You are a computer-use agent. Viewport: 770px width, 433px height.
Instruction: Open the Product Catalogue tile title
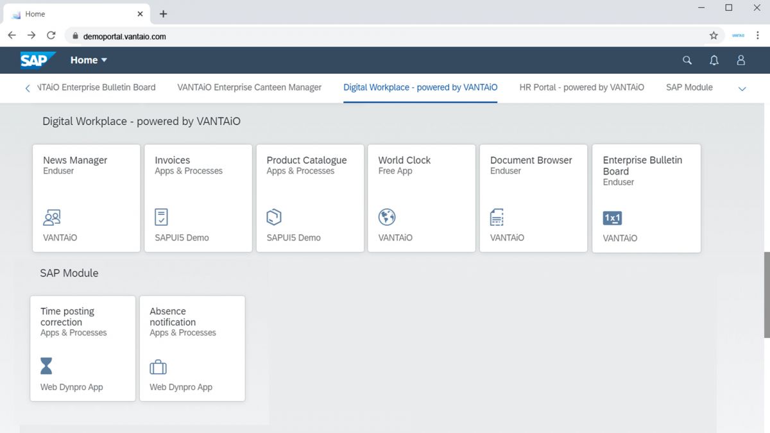307,160
